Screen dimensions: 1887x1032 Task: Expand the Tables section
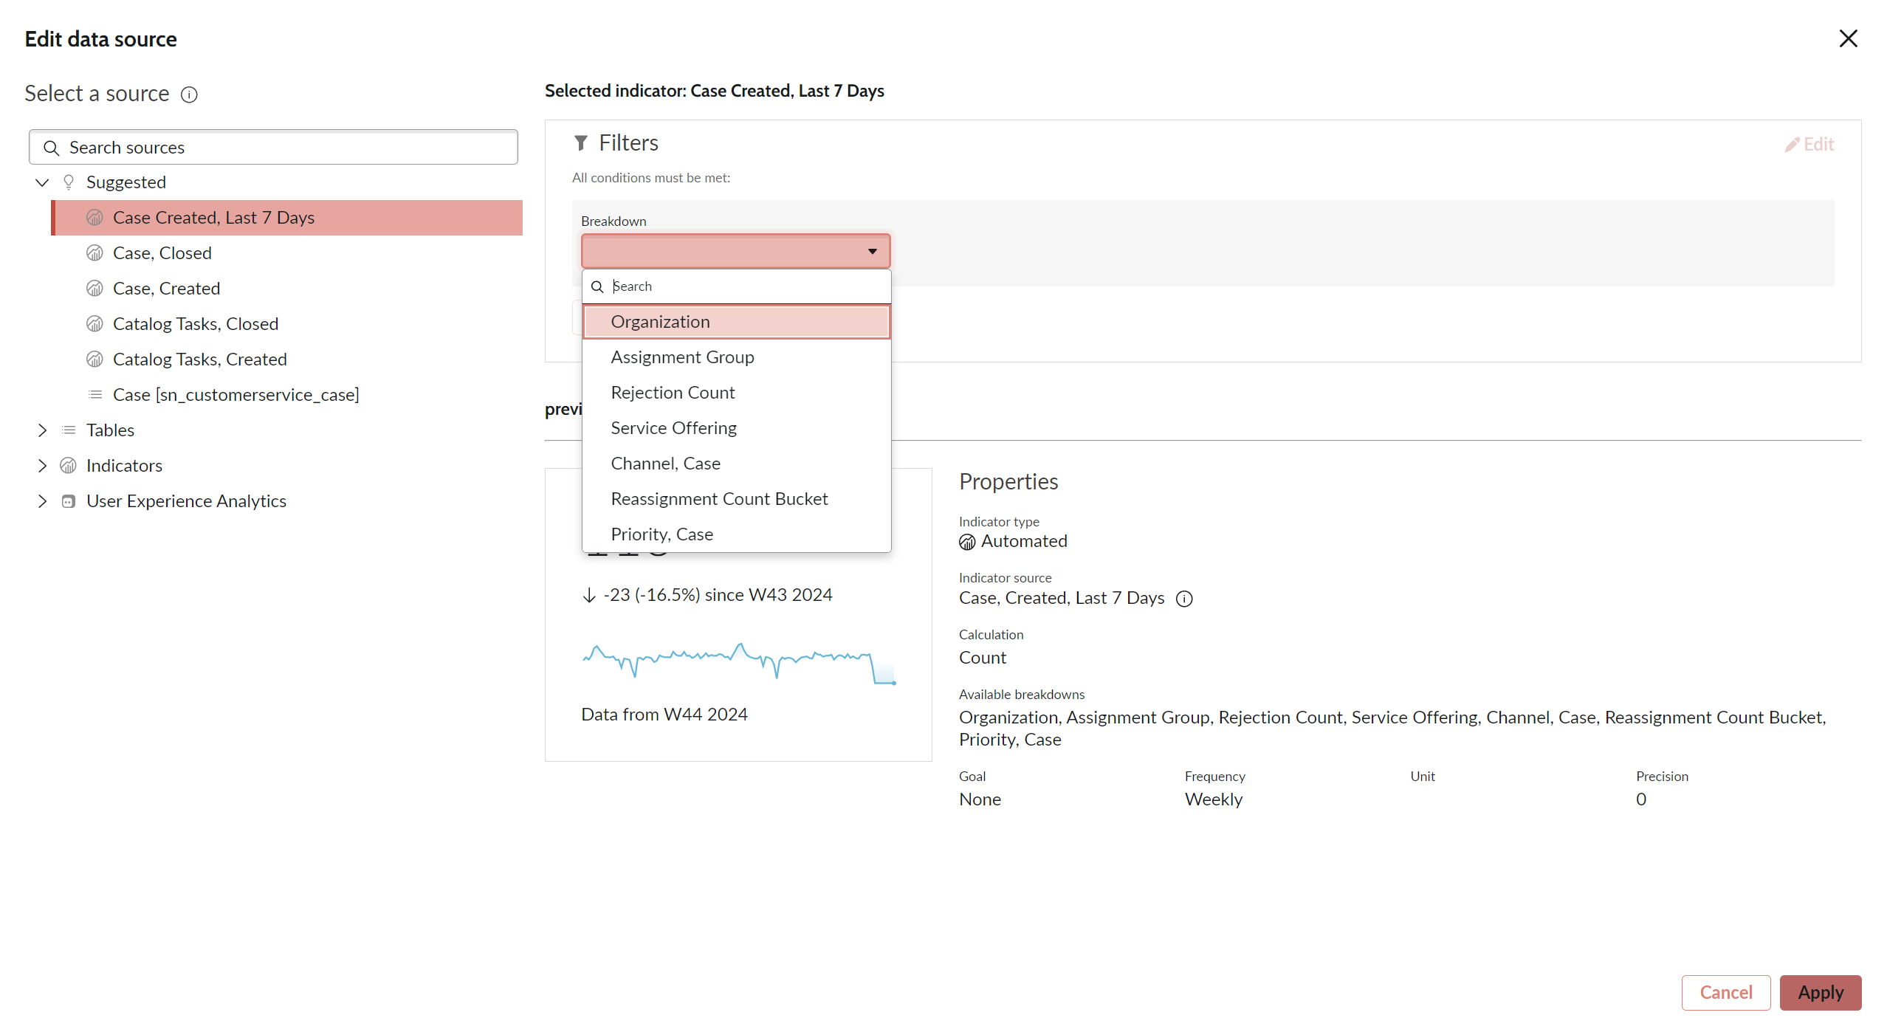pyautogui.click(x=42, y=430)
